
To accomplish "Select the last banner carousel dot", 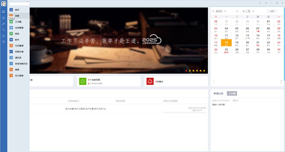I will pos(204,71).
